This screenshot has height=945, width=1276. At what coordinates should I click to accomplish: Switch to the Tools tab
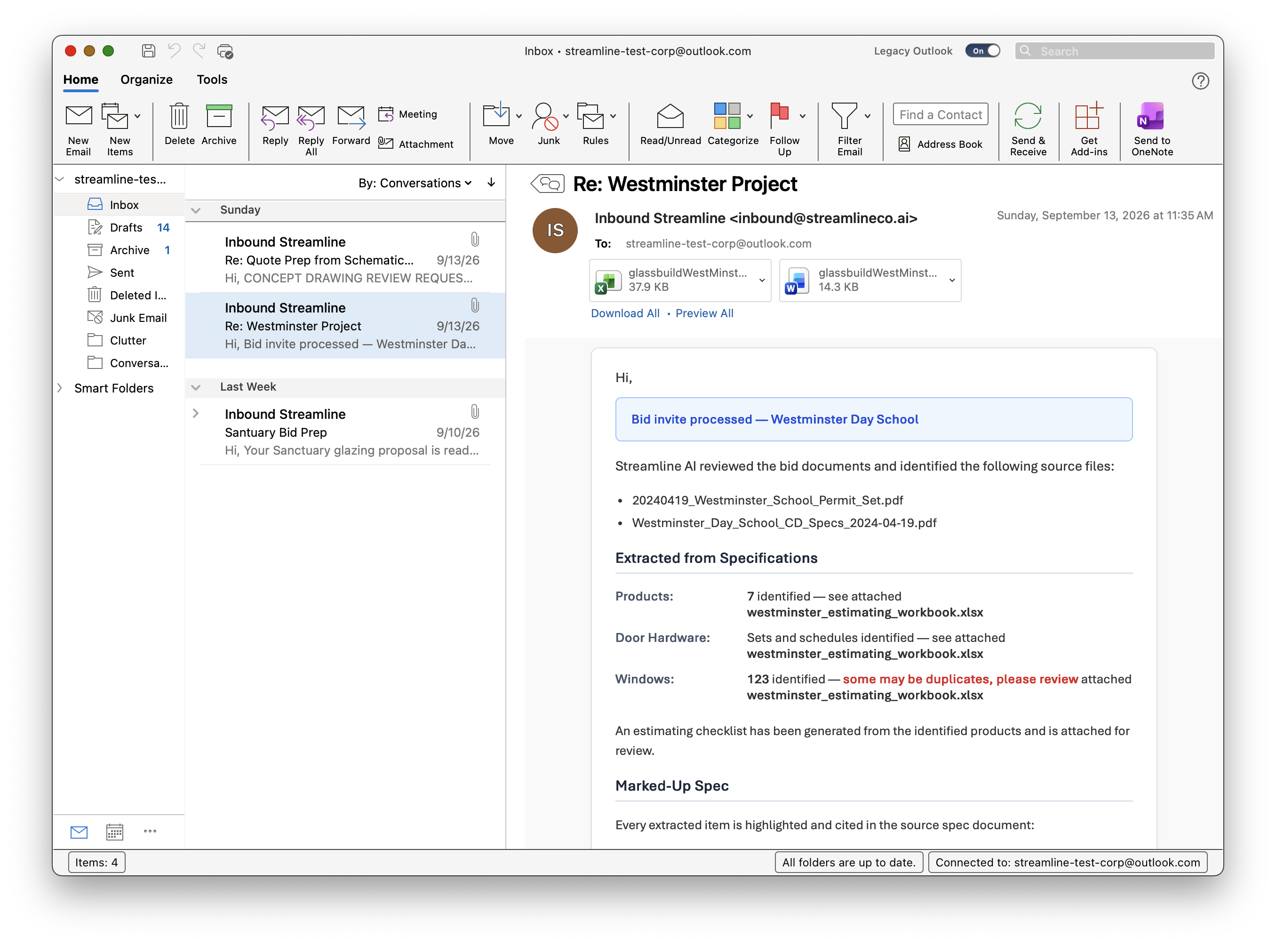212,80
